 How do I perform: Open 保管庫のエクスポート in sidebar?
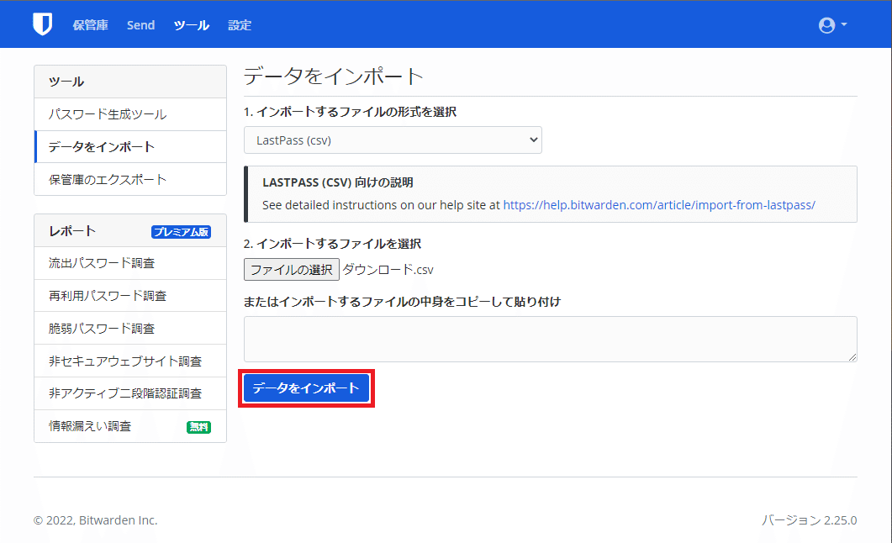click(130, 179)
